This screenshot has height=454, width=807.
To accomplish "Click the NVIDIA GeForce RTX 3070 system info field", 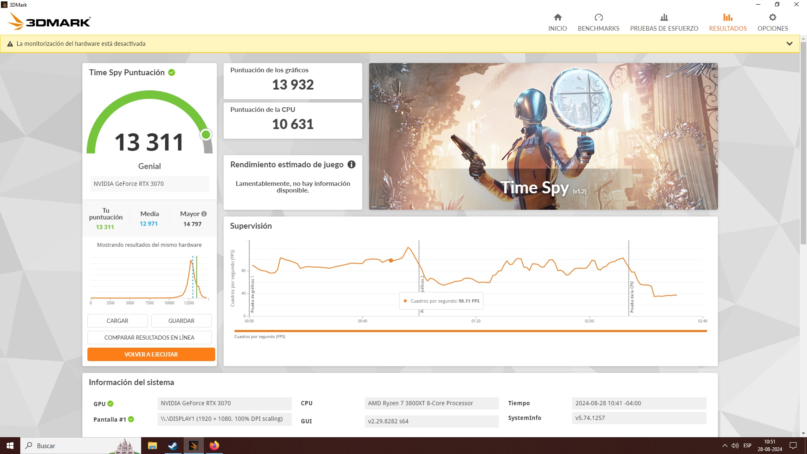I will (224, 403).
